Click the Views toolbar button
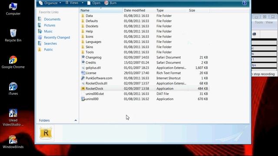Image resolution: width=278 pixels, height=156 pixels. pos(72,3)
